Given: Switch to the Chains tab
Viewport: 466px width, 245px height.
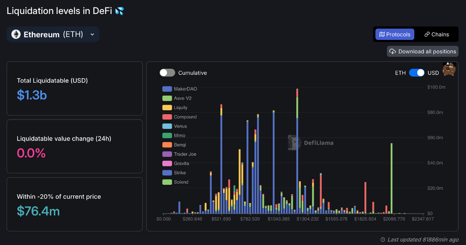Looking at the screenshot, I should tap(436, 34).
